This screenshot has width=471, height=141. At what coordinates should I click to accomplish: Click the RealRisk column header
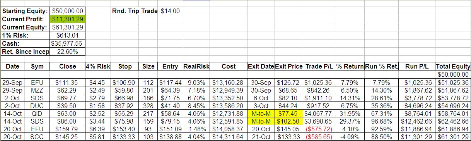(196, 66)
